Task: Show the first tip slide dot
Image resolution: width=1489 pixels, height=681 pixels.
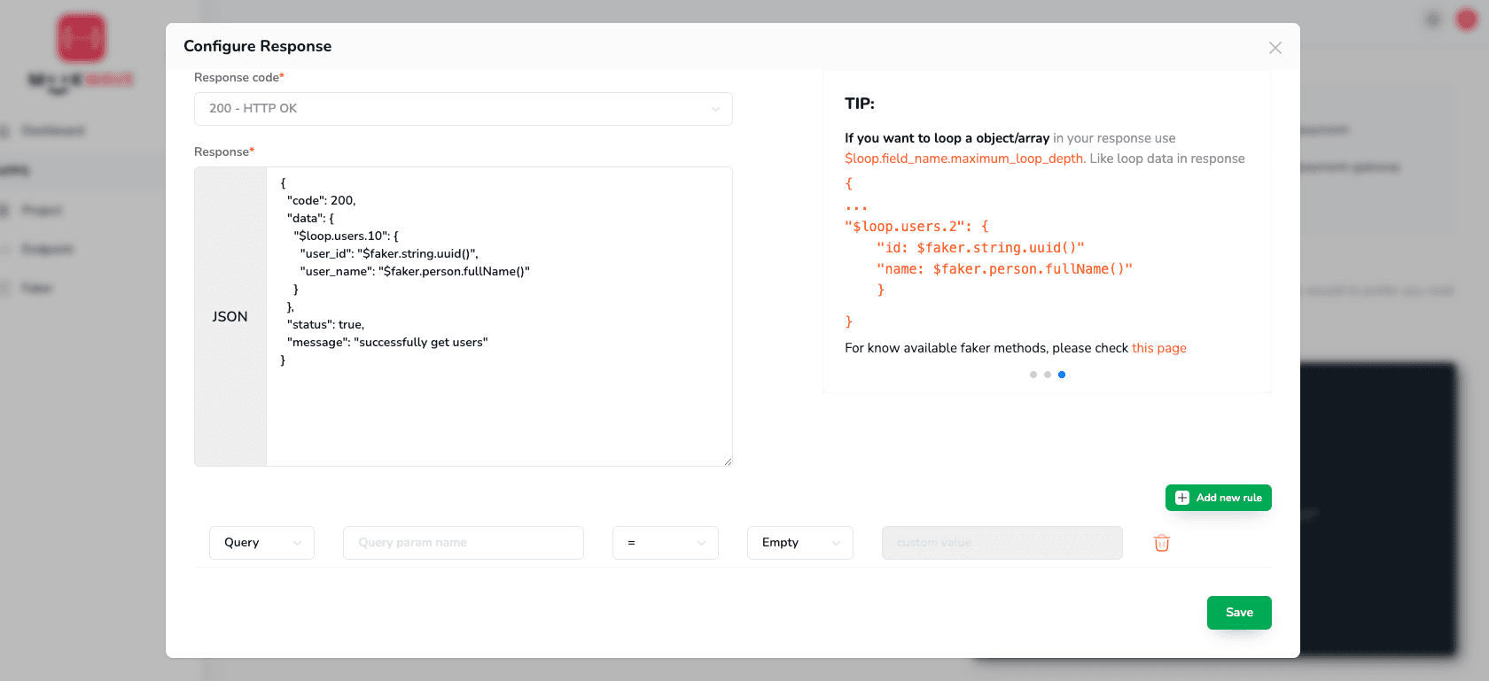Action: [x=1033, y=375]
